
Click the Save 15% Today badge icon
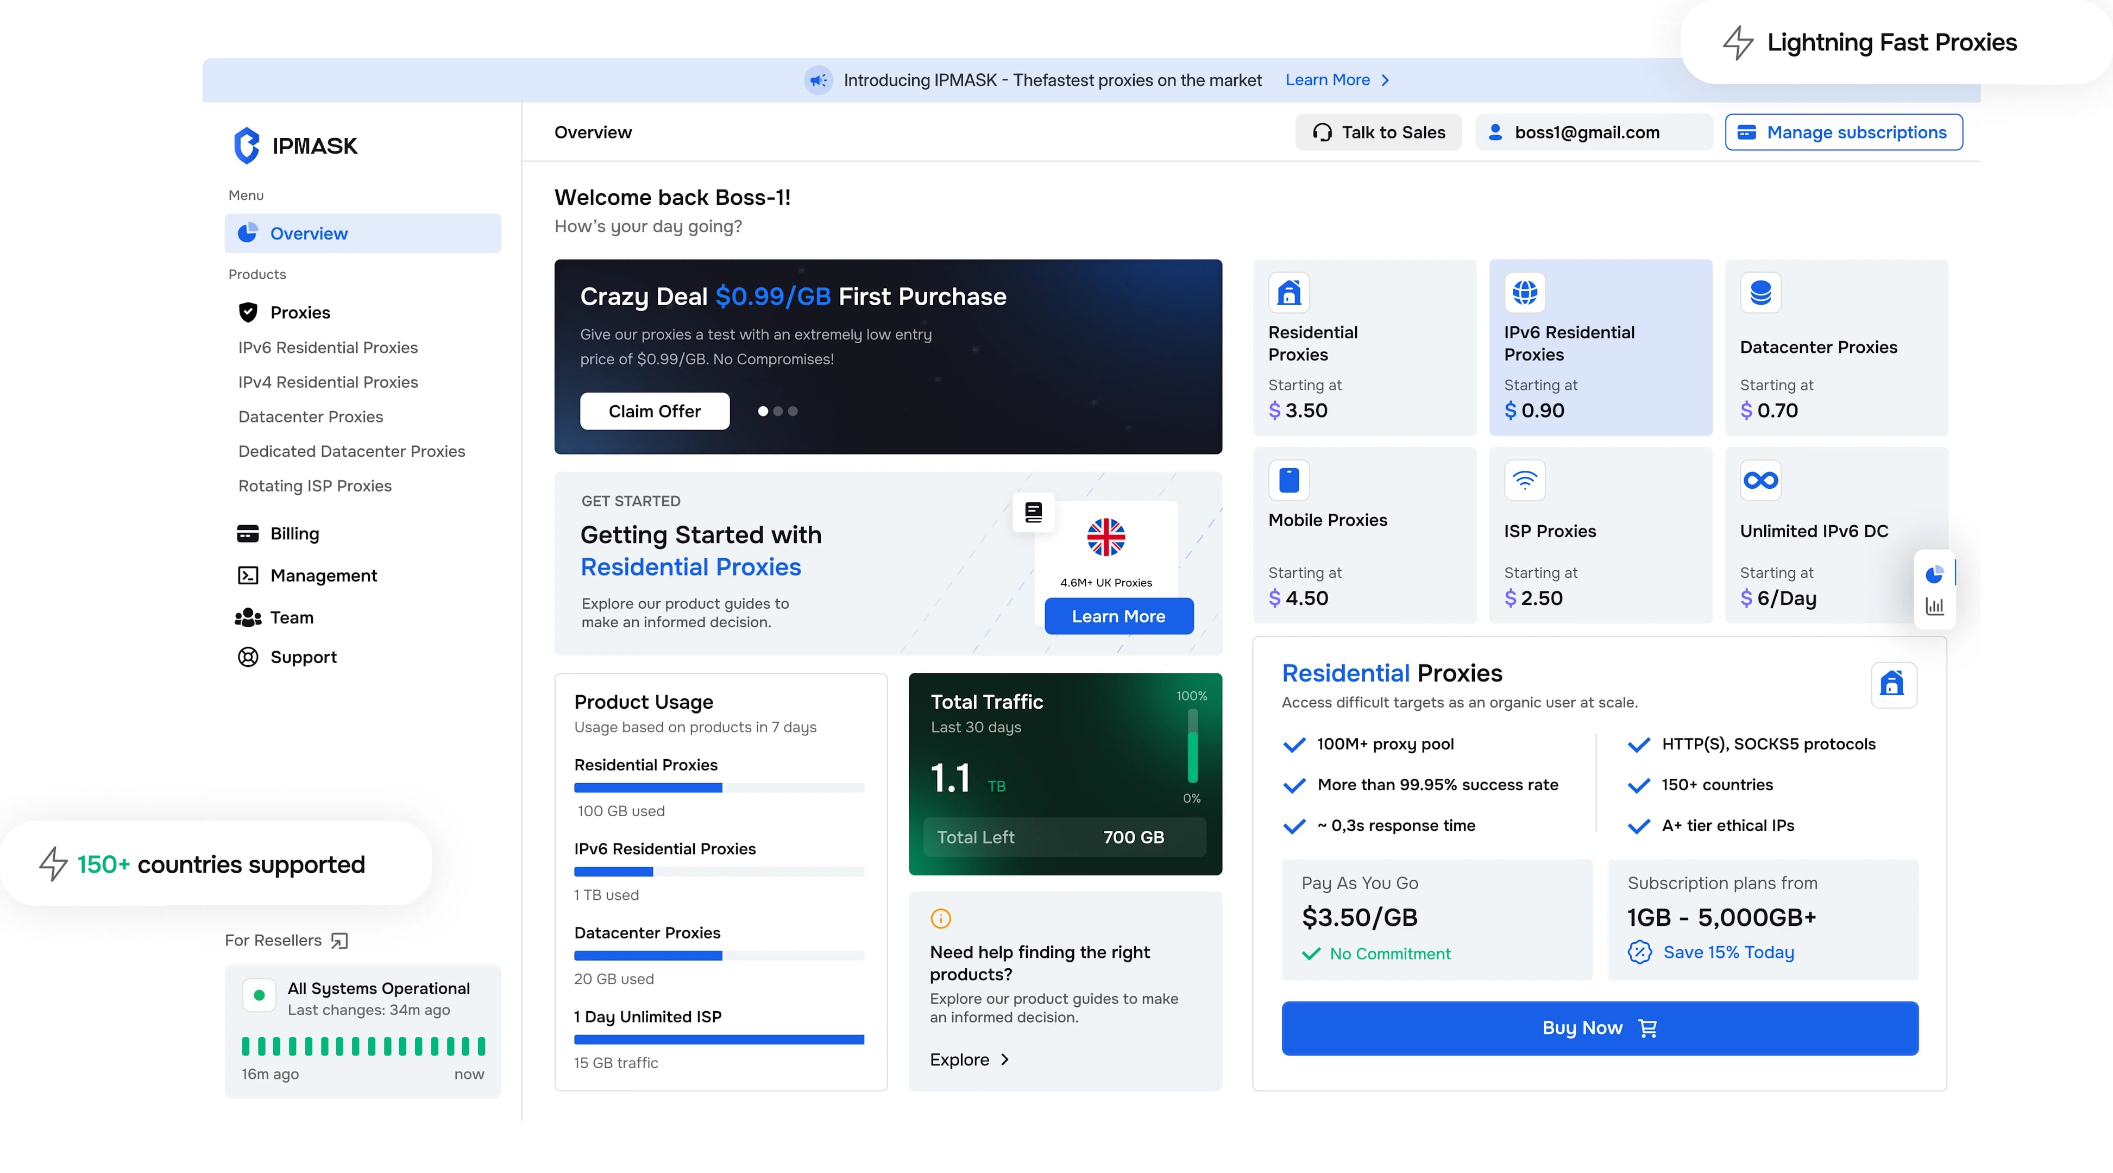pos(1640,953)
